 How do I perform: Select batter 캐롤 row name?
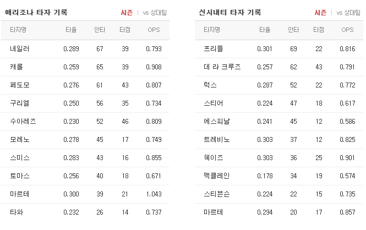17,67
